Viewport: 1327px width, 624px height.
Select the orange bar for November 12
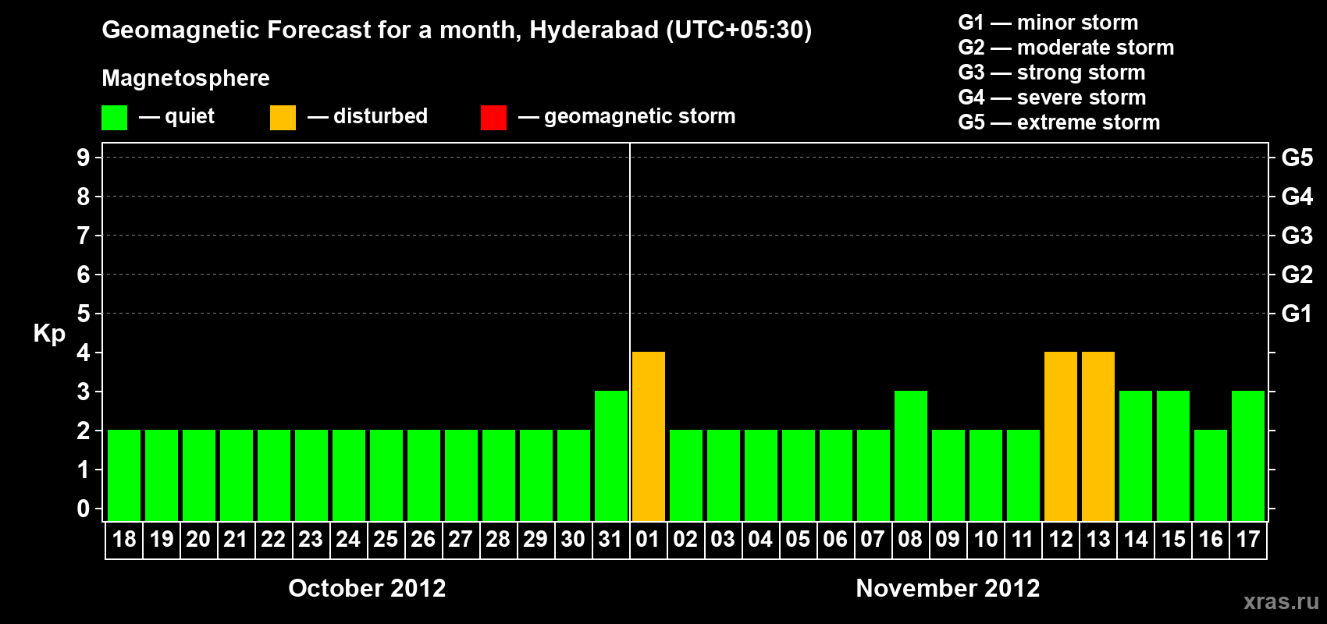1061,437
